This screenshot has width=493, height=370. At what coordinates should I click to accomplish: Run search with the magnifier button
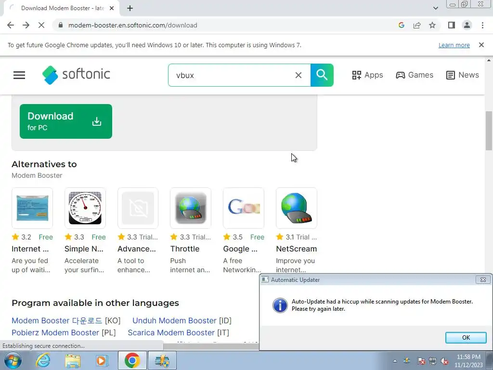click(322, 75)
